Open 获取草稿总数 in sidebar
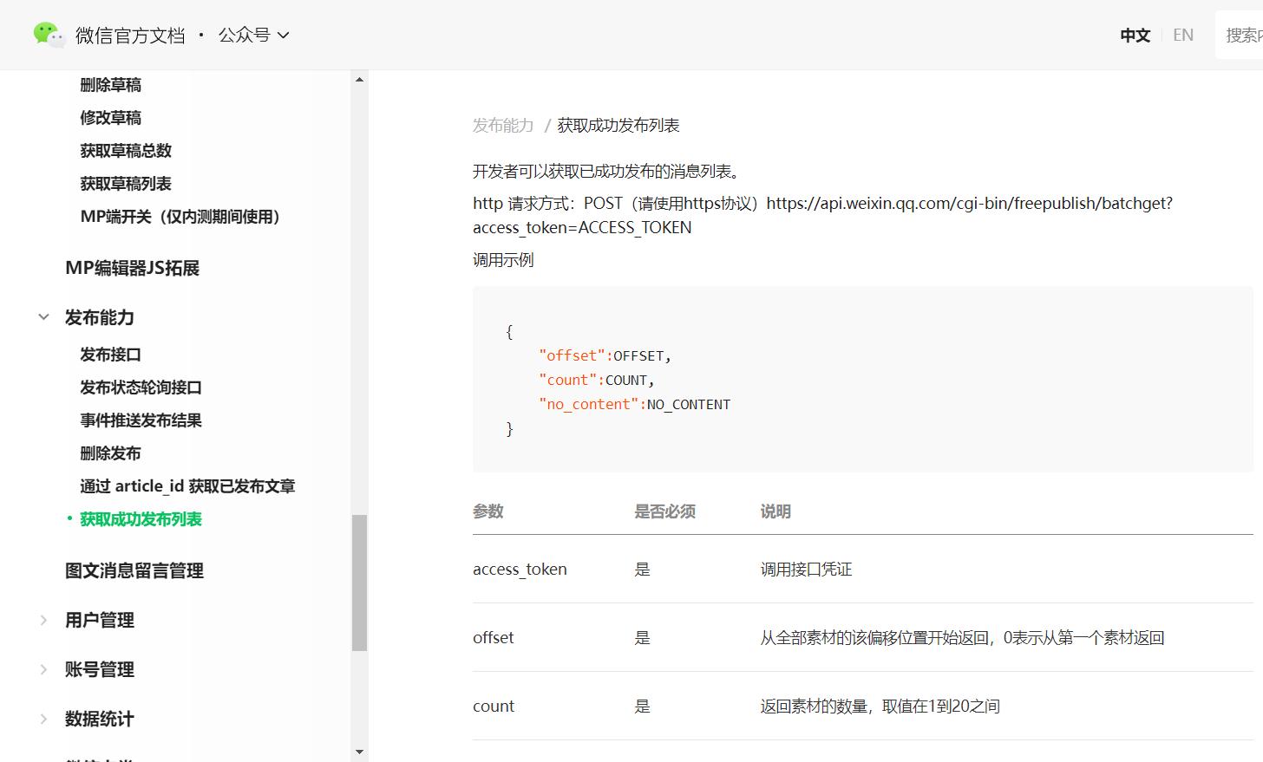The width and height of the screenshot is (1263, 762). [126, 151]
